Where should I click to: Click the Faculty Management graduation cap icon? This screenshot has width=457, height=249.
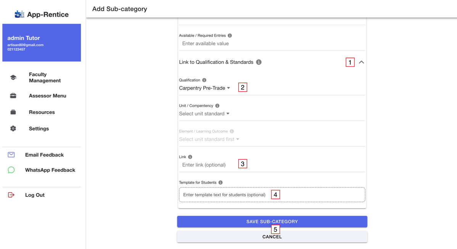[x=13, y=77]
